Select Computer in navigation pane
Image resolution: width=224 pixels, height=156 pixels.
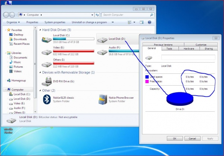click(x=18, y=90)
